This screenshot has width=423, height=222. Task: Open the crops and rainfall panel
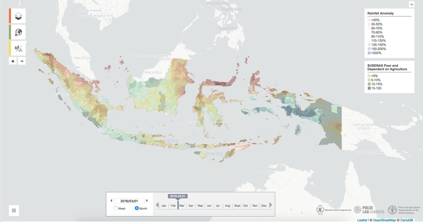[18, 48]
